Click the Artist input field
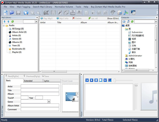The height and width of the screenshot is (122, 159). point(40,86)
